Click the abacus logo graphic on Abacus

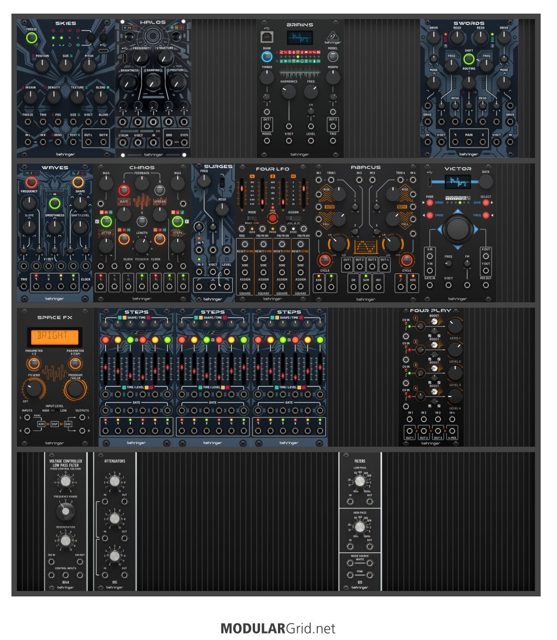pyautogui.click(x=366, y=247)
